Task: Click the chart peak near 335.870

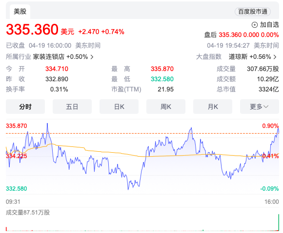Action: (47, 124)
